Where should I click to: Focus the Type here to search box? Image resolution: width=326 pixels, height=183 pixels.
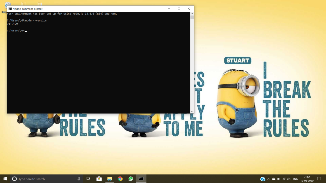(x=47, y=179)
